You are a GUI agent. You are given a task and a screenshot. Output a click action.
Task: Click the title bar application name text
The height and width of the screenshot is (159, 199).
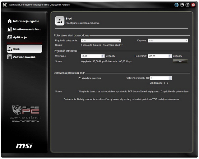pyautogui.click(x=39, y=5)
